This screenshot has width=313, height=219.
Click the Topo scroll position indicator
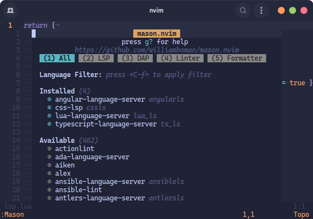(301, 215)
